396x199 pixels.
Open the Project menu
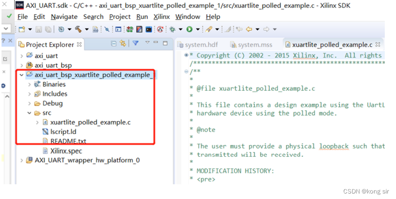(120, 16)
